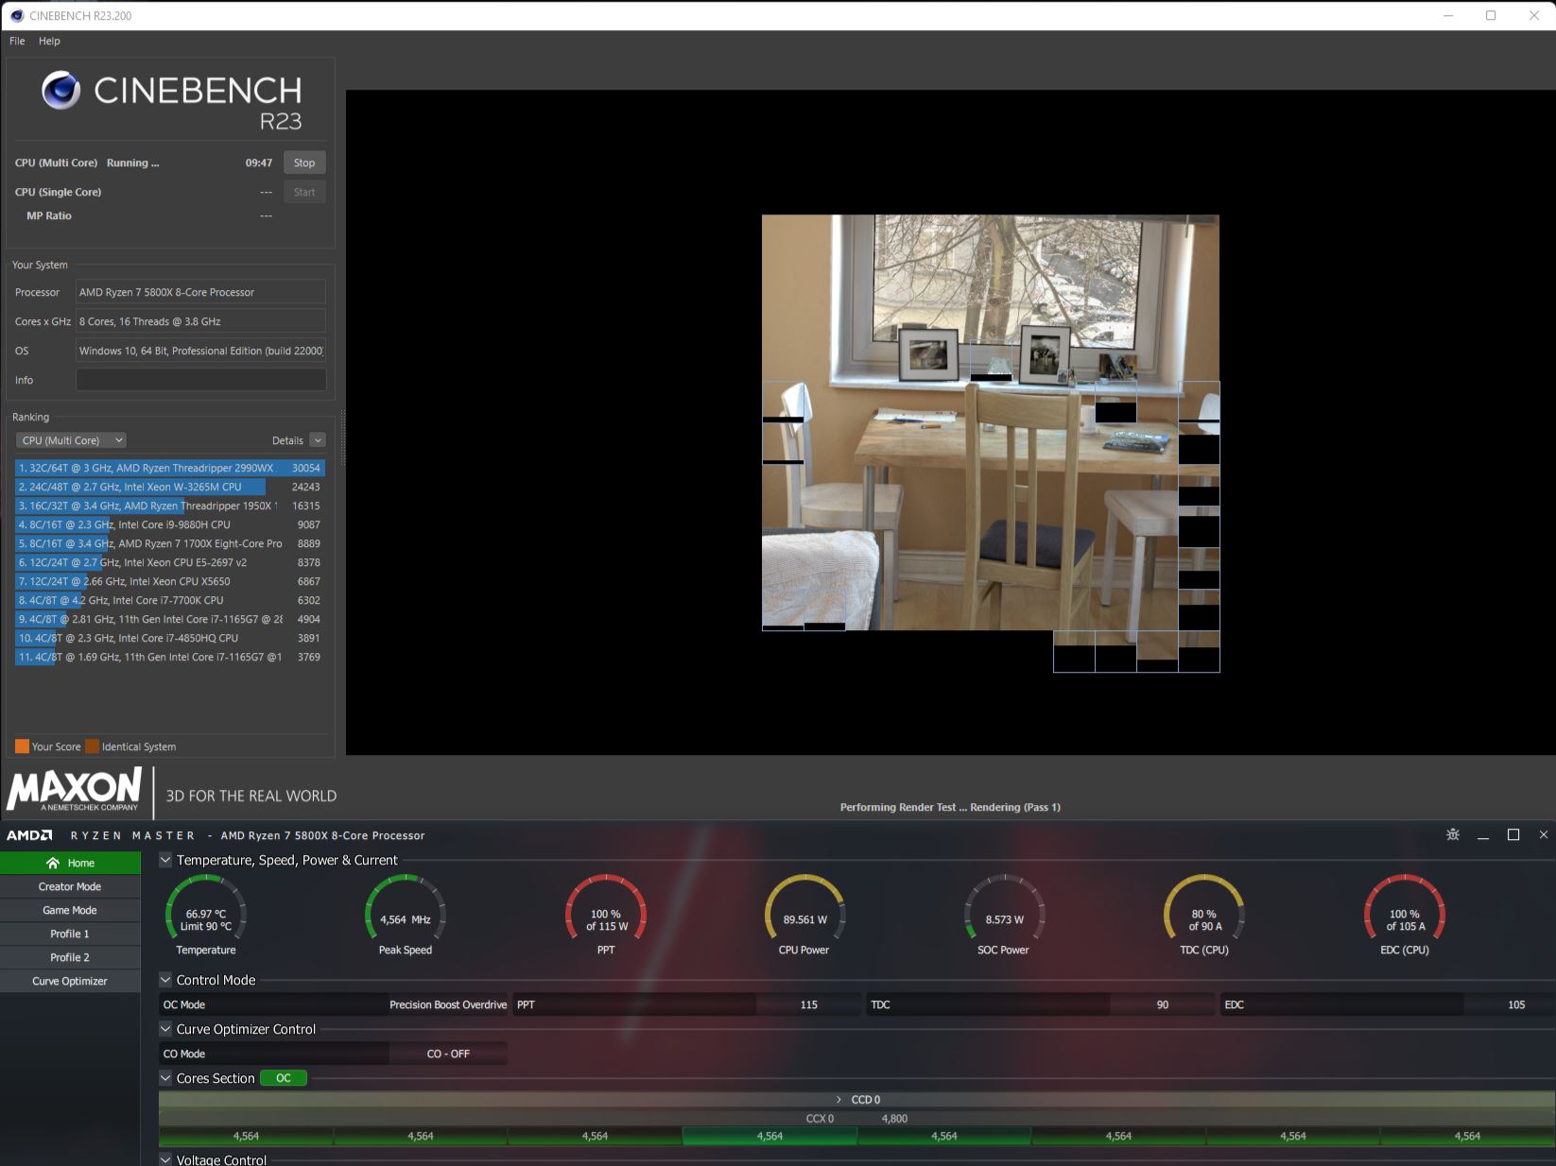This screenshot has width=1556, height=1166.
Task: Click the Home icon in Ryzen Master sidebar
Action: coord(53,863)
